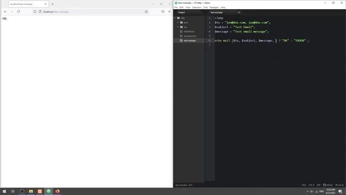Click the page info icon in address bar

40,11
